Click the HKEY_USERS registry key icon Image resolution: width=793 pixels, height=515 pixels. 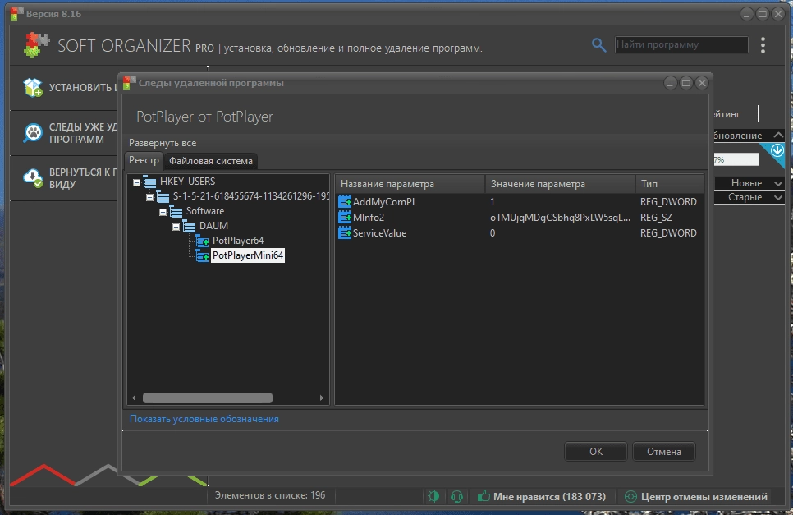(149, 182)
